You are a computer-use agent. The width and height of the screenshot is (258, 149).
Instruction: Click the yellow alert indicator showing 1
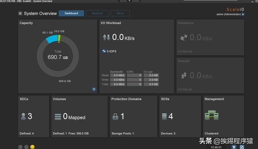(x=32, y=147)
